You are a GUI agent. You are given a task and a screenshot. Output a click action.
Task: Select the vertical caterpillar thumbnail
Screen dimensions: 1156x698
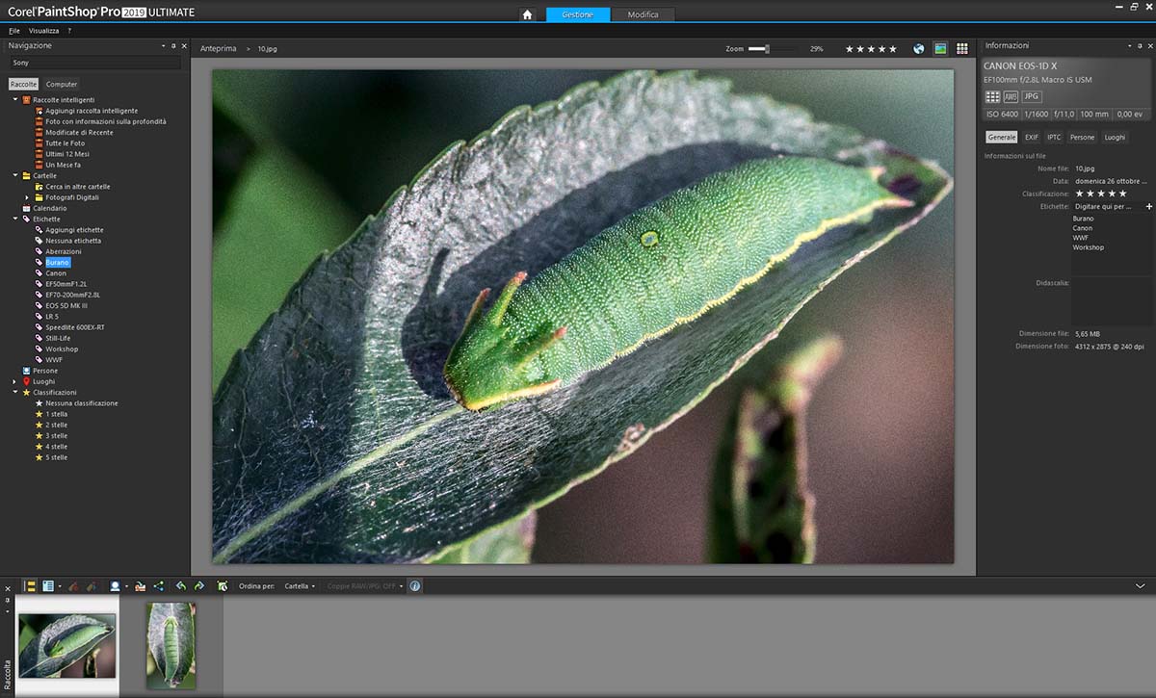tap(171, 644)
